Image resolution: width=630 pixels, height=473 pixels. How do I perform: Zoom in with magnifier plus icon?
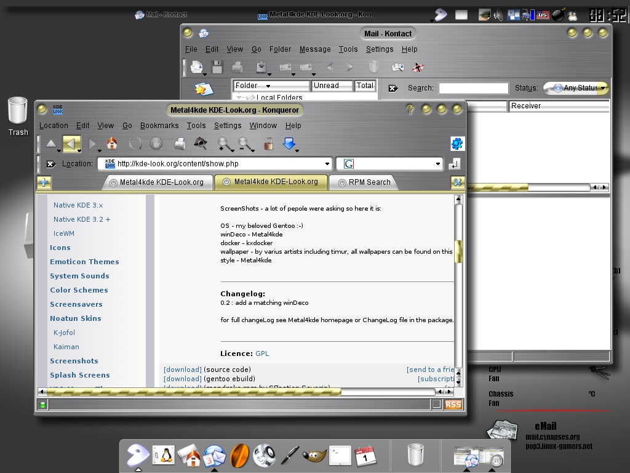(x=224, y=144)
